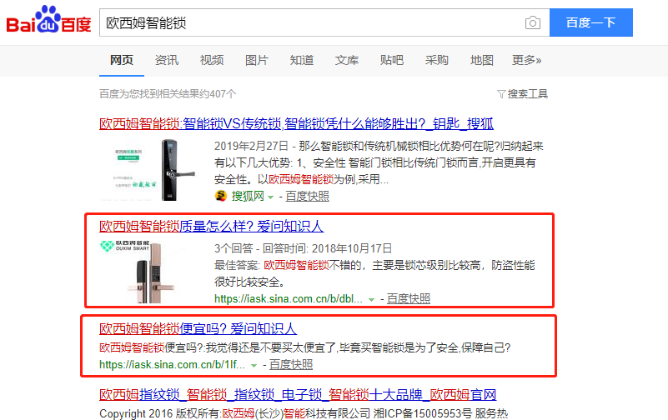Open the 贴吧 tab
The width and height of the screenshot is (668, 420).
391,60
